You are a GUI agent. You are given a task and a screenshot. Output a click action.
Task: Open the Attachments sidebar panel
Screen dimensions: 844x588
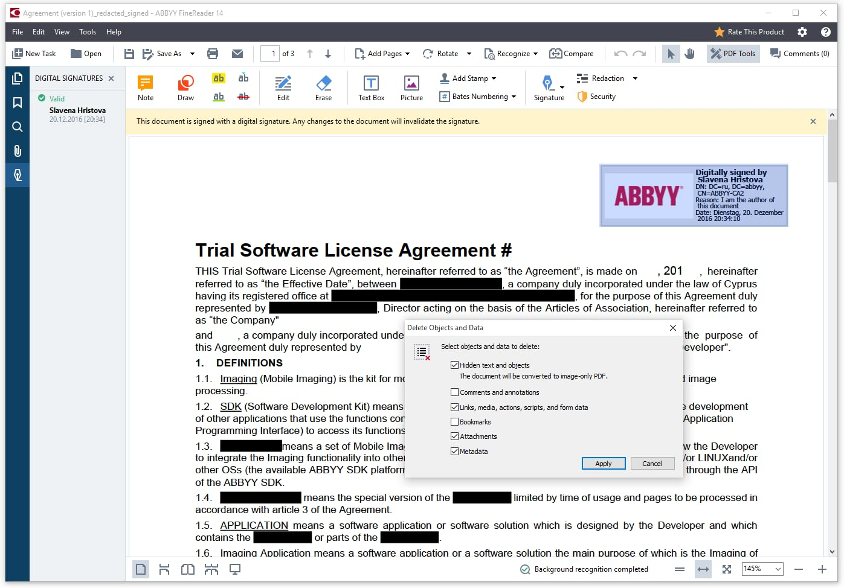[17, 151]
